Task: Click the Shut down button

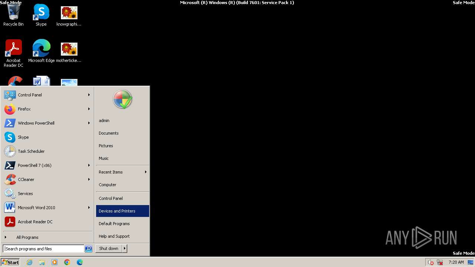Action: pyautogui.click(x=109, y=248)
